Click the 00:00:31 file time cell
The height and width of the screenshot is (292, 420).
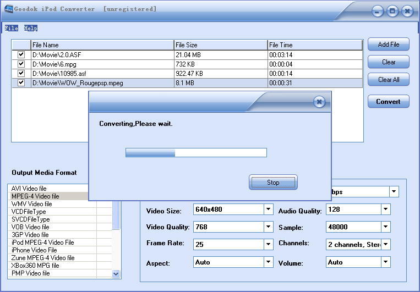coord(315,83)
